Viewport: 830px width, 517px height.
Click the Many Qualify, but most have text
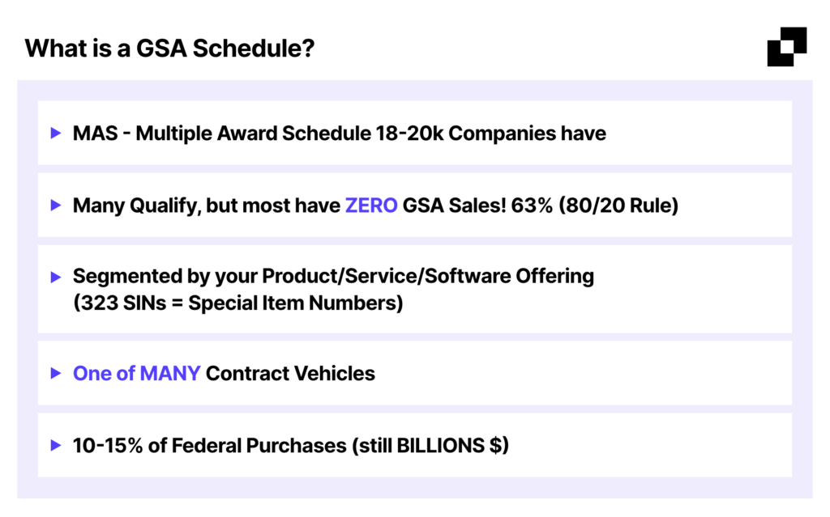[x=207, y=206]
